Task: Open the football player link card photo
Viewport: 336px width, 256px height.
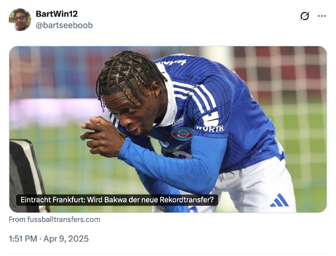Action: pos(168,129)
